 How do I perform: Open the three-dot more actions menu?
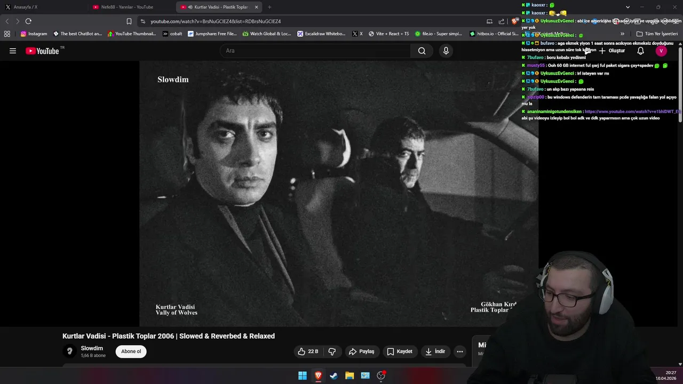coord(460,351)
